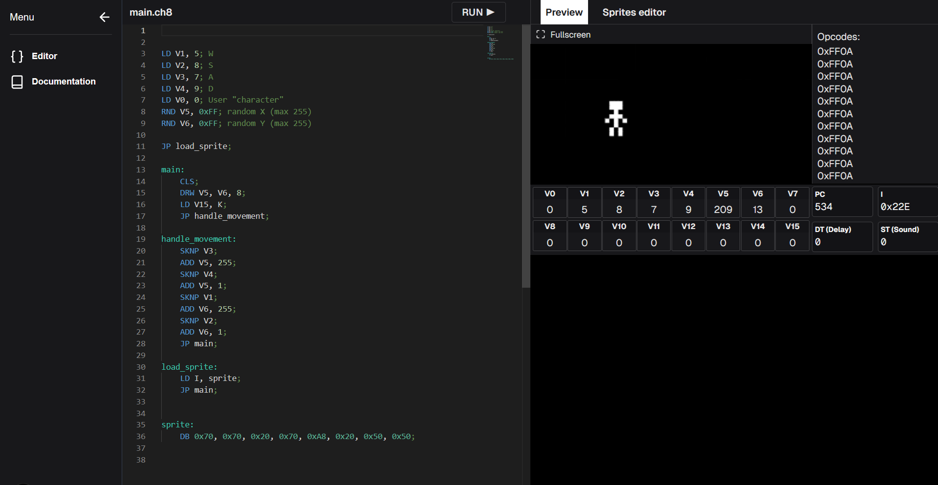The height and width of the screenshot is (485, 938).
Task: Click line number 20 in gutter
Action: click(x=141, y=251)
